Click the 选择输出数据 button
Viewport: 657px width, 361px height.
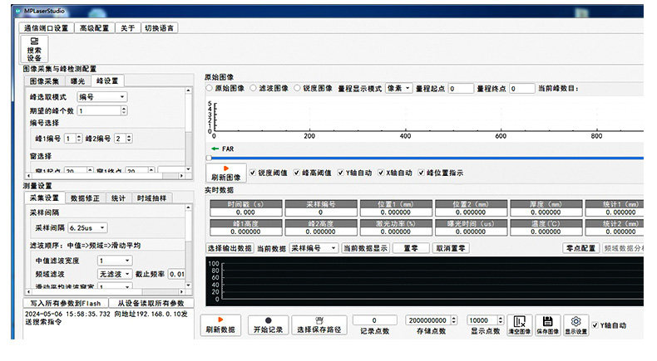coord(230,248)
